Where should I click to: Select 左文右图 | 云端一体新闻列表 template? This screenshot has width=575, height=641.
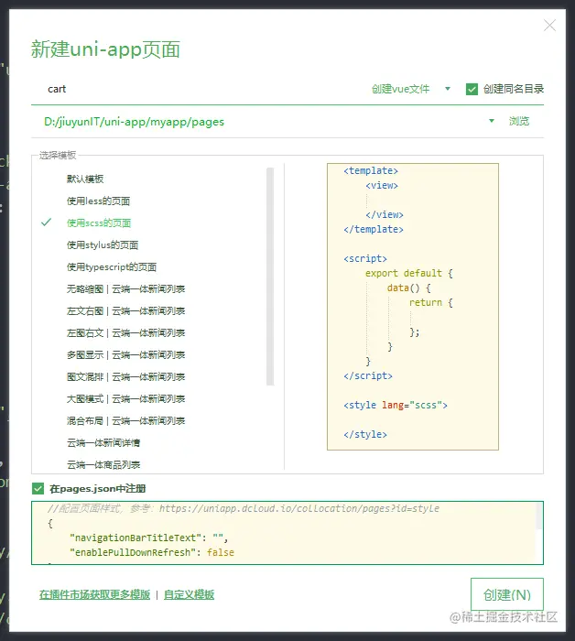click(x=125, y=311)
